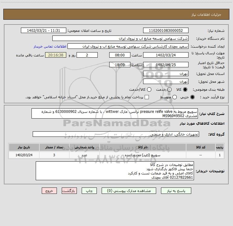The width and height of the screenshot is (233, 226).
Task: Click the table date cell 1402/03/24
Action: pyautogui.click(x=24, y=155)
